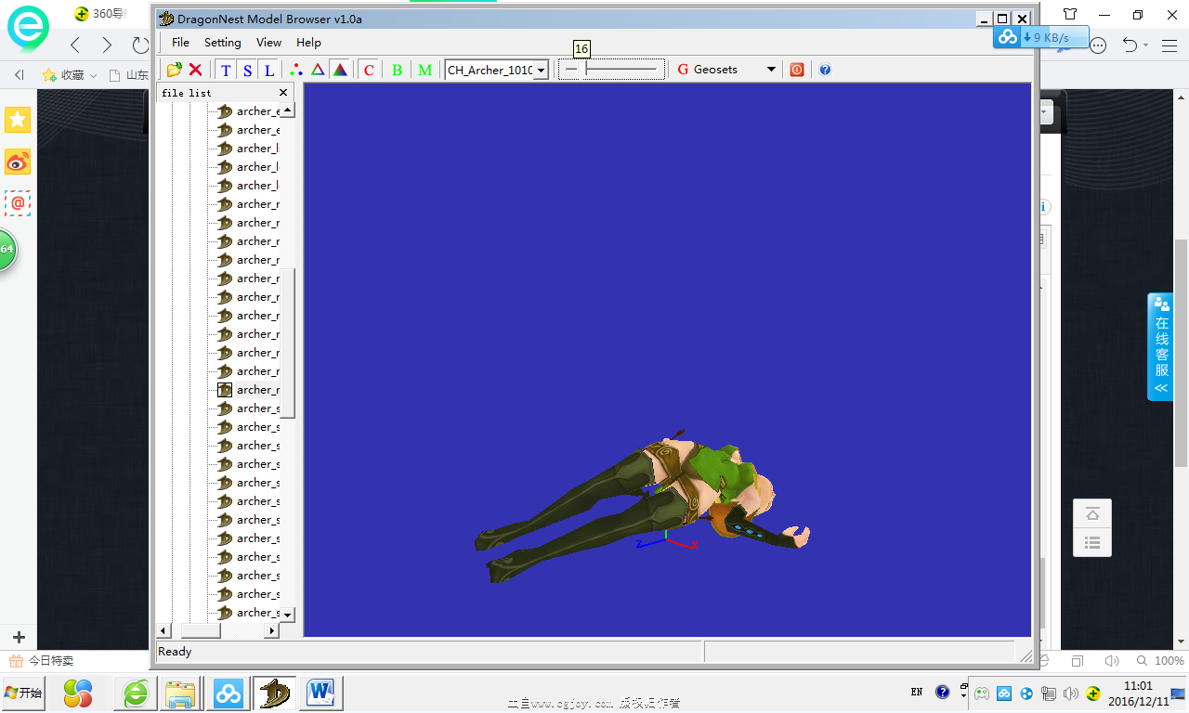Click the blue help question mark icon
The image size is (1189, 713).
(x=825, y=70)
